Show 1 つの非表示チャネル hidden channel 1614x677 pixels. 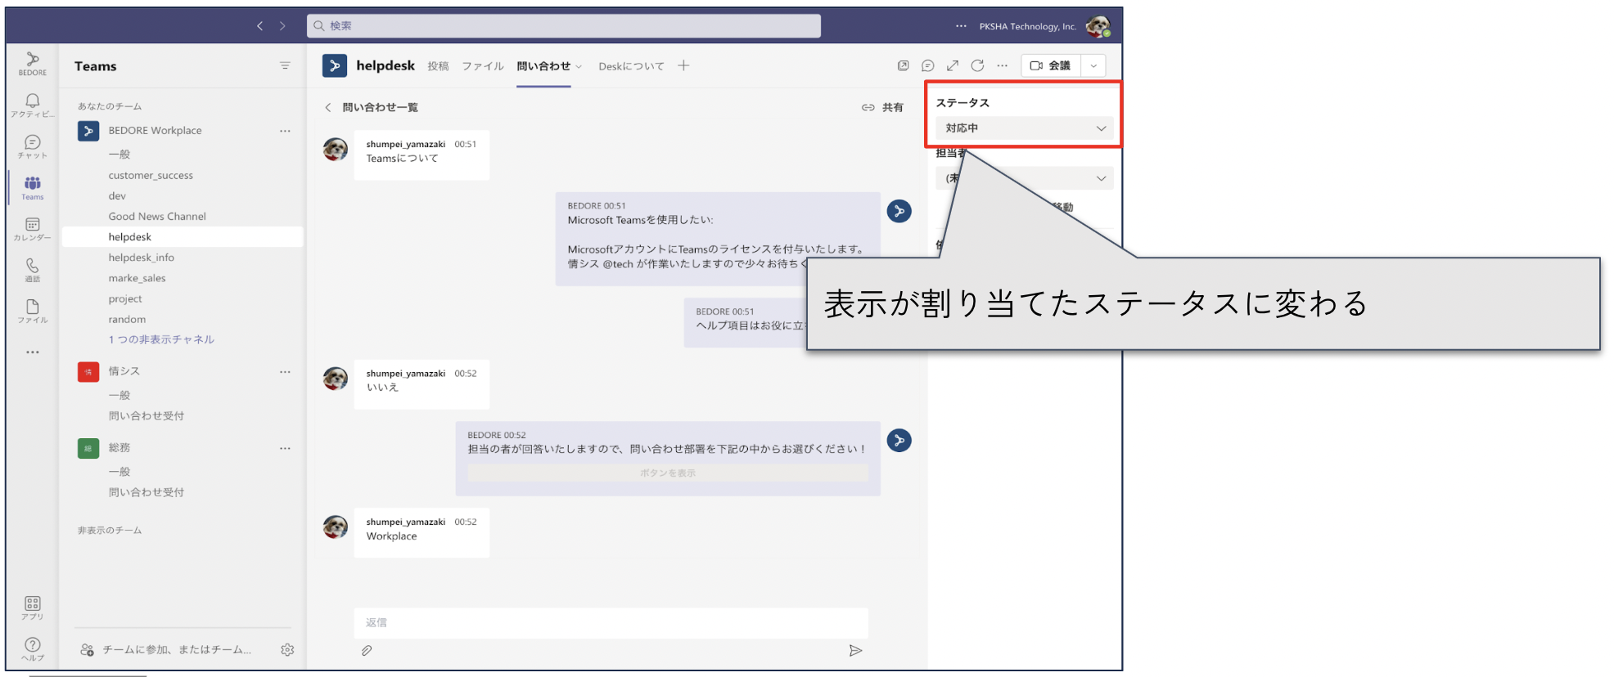coord(161,339)
